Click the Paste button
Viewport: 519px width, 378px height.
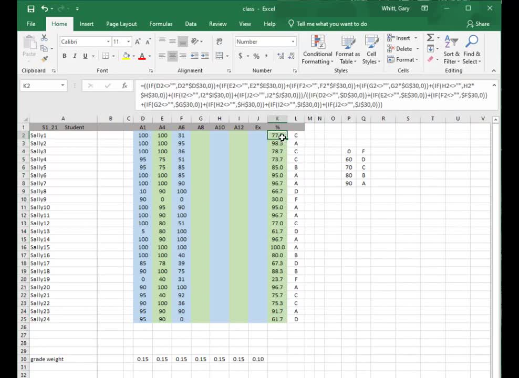point(29,47)
